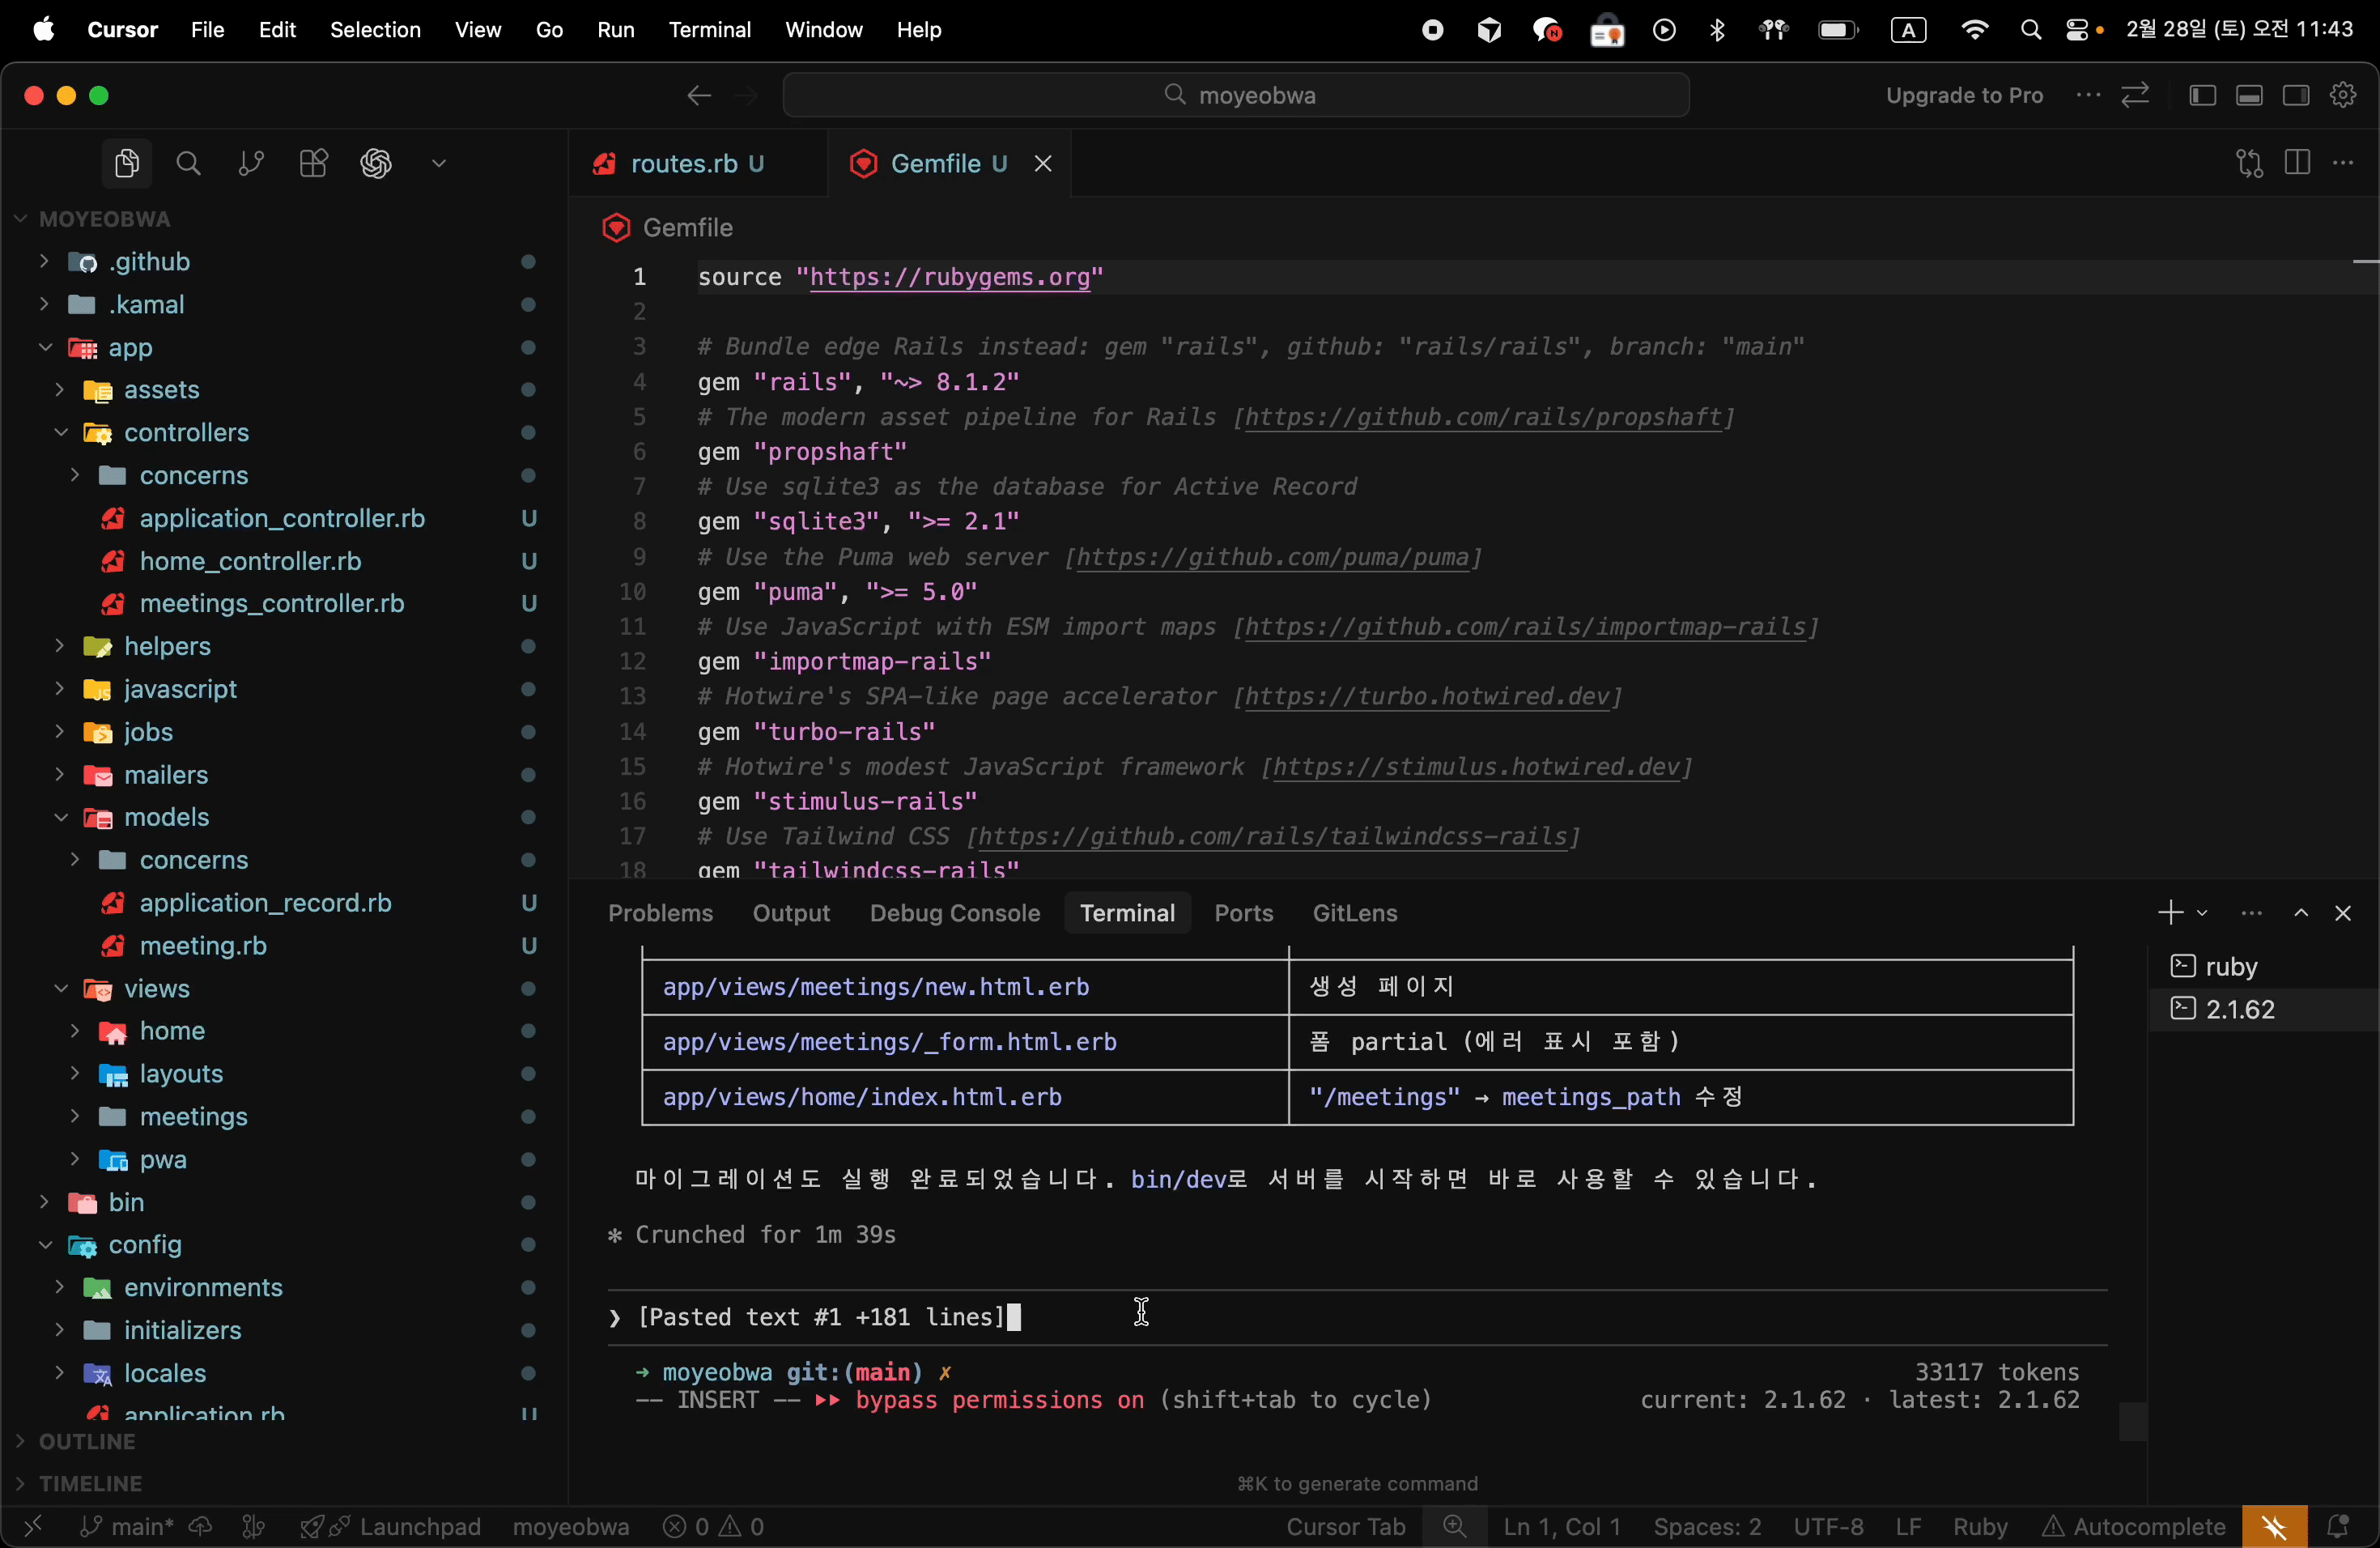Split the editor to the right

pos(2297,163)
